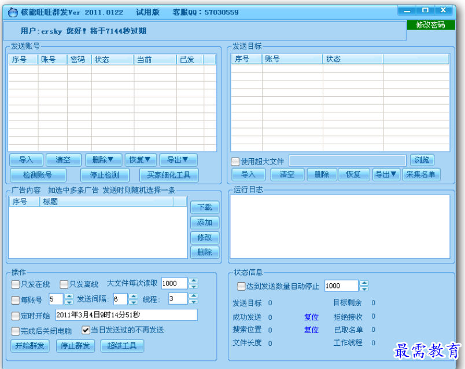Click the 停止检测 button
The image size is (465, 369).
click(105, 175)
